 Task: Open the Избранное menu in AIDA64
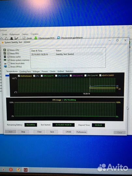(14, 34)
